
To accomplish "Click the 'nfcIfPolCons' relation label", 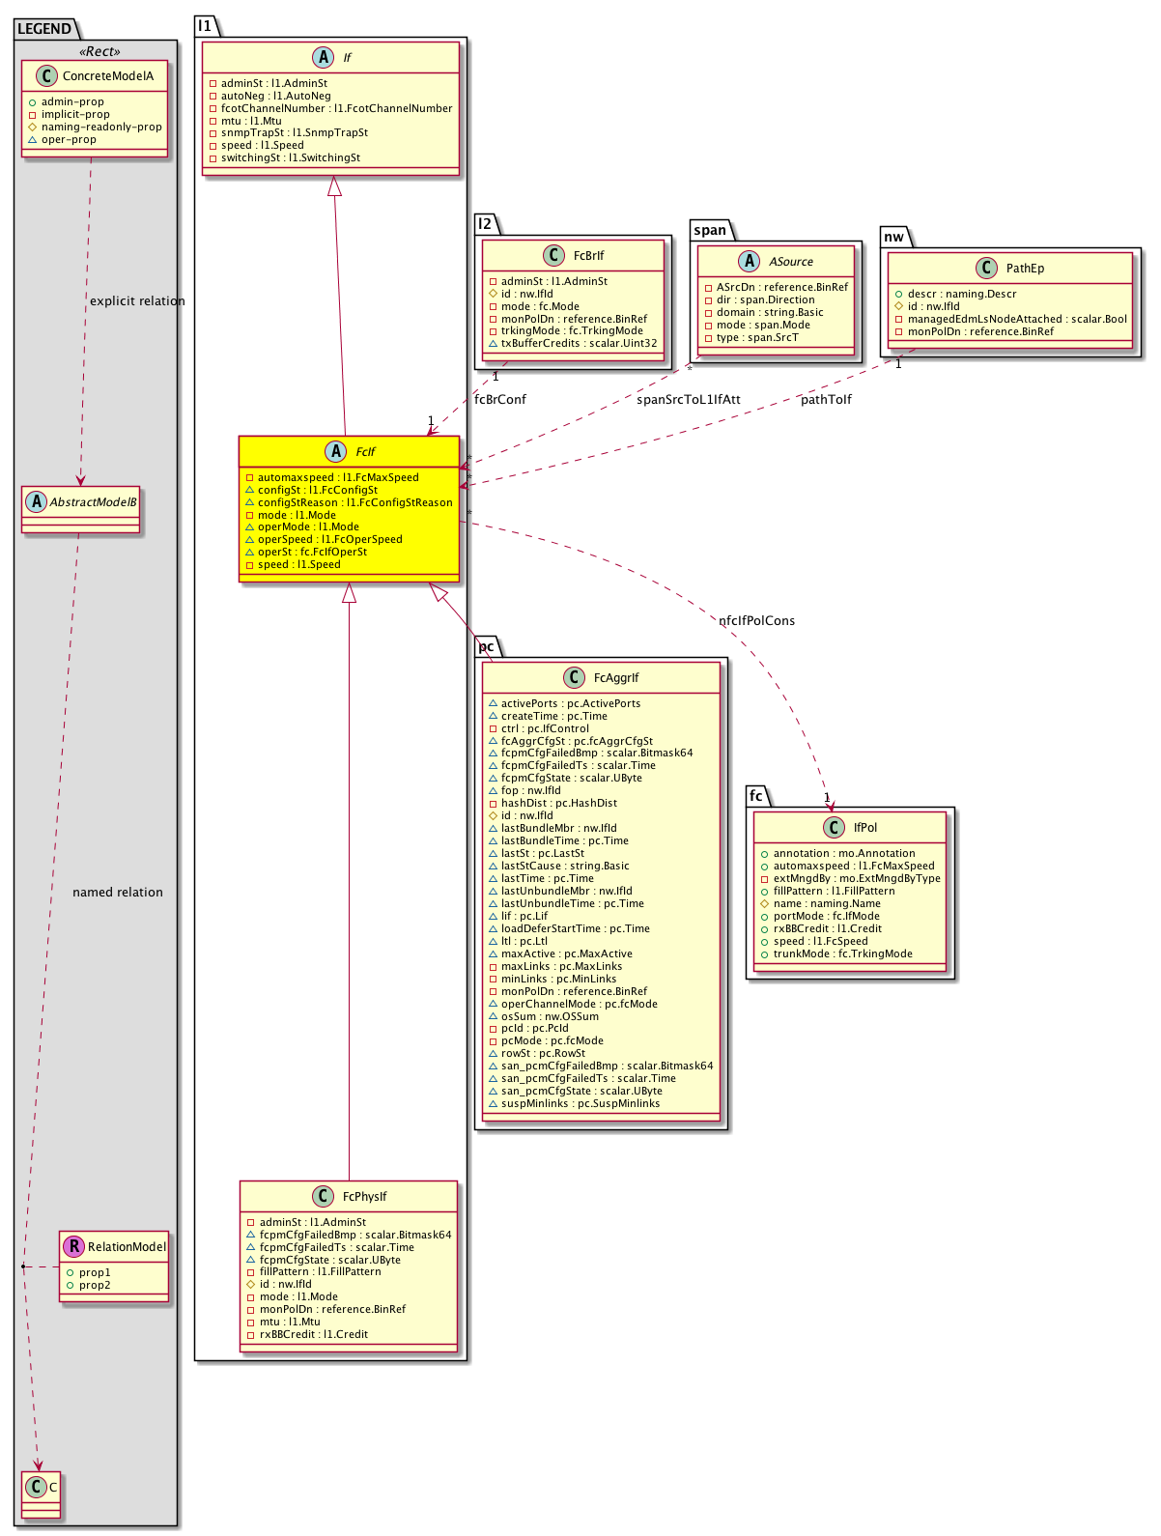I will point(756,620).
